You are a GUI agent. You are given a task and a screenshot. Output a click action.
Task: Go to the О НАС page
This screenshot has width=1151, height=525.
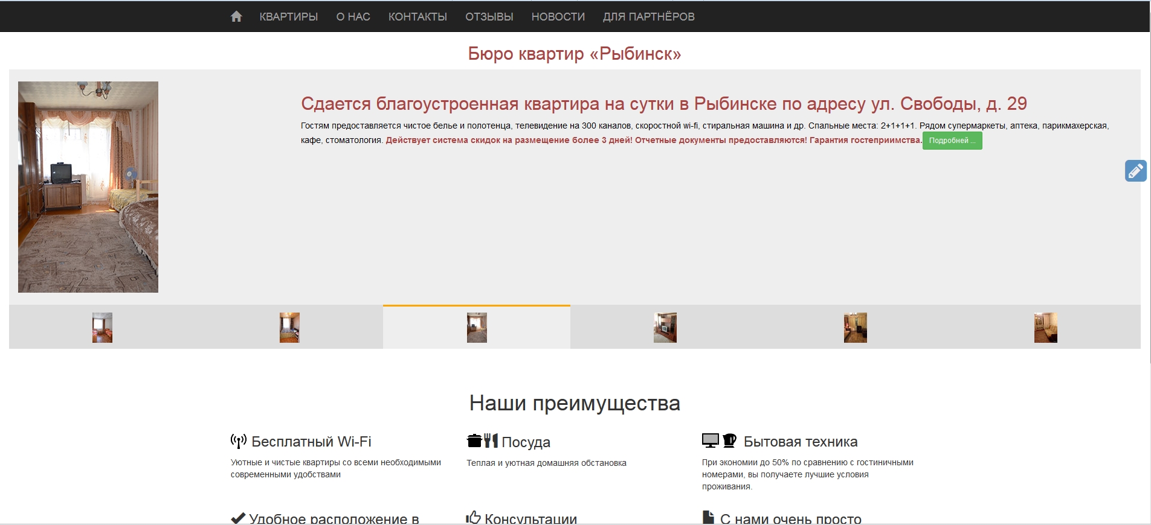(353, 17)
